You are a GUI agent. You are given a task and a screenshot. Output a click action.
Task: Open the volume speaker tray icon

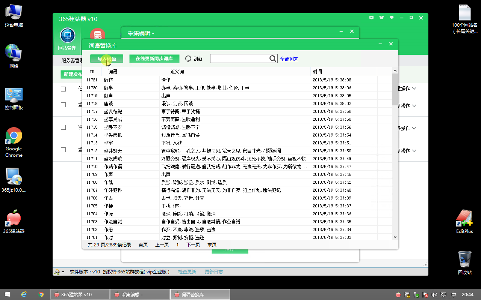click(x=434, y=295)
